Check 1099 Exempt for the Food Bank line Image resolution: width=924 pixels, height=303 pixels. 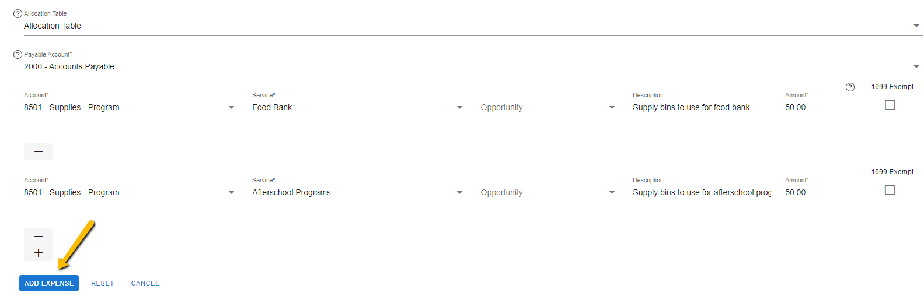(x=890, y=105)
